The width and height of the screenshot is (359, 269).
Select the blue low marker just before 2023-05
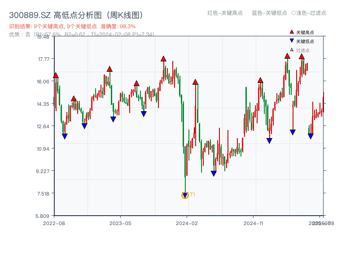[x=113, y=119]
